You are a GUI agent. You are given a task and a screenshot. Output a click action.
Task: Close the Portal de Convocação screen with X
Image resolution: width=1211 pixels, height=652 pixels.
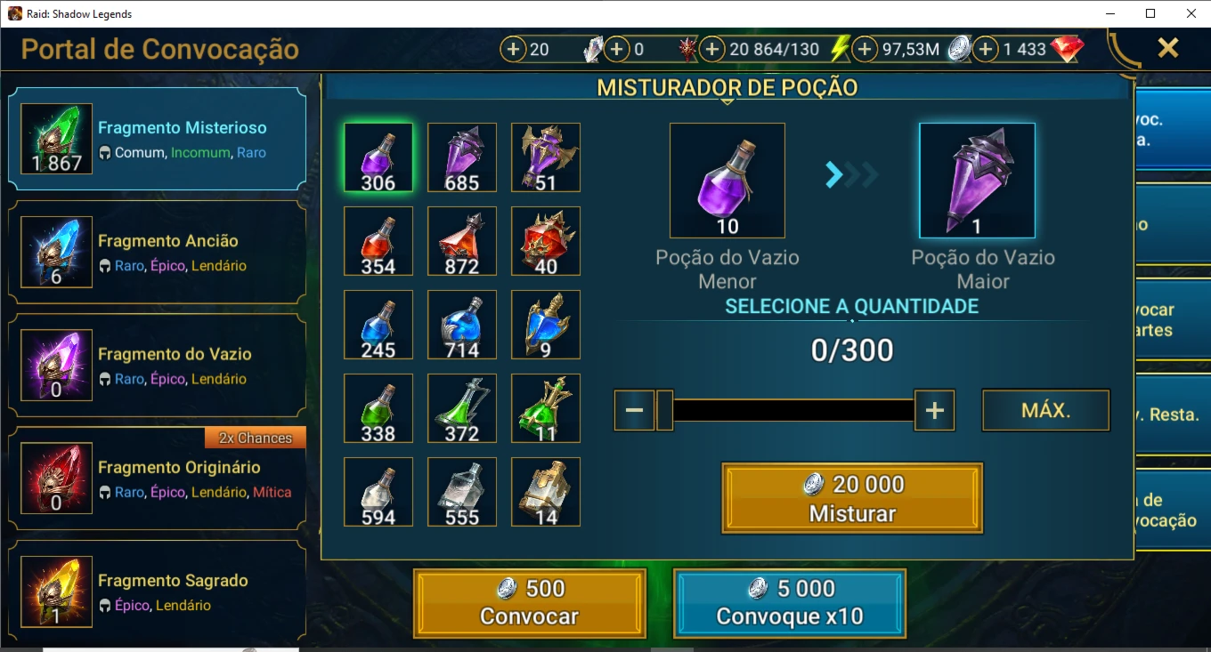pyautogui.click(x=1168, y=48)
